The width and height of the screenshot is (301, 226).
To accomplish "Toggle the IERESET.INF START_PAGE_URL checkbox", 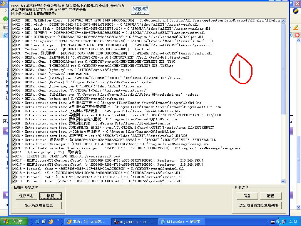I will (14, 157).
